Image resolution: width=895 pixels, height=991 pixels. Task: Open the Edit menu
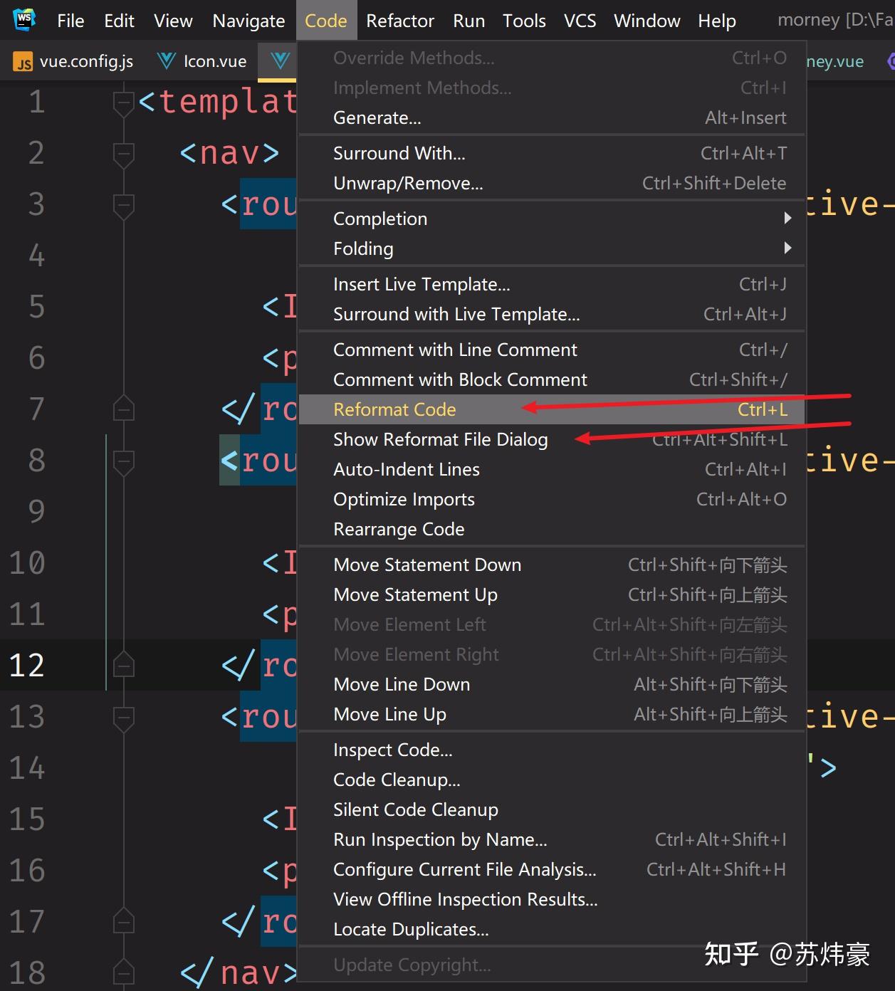[119, 21]
